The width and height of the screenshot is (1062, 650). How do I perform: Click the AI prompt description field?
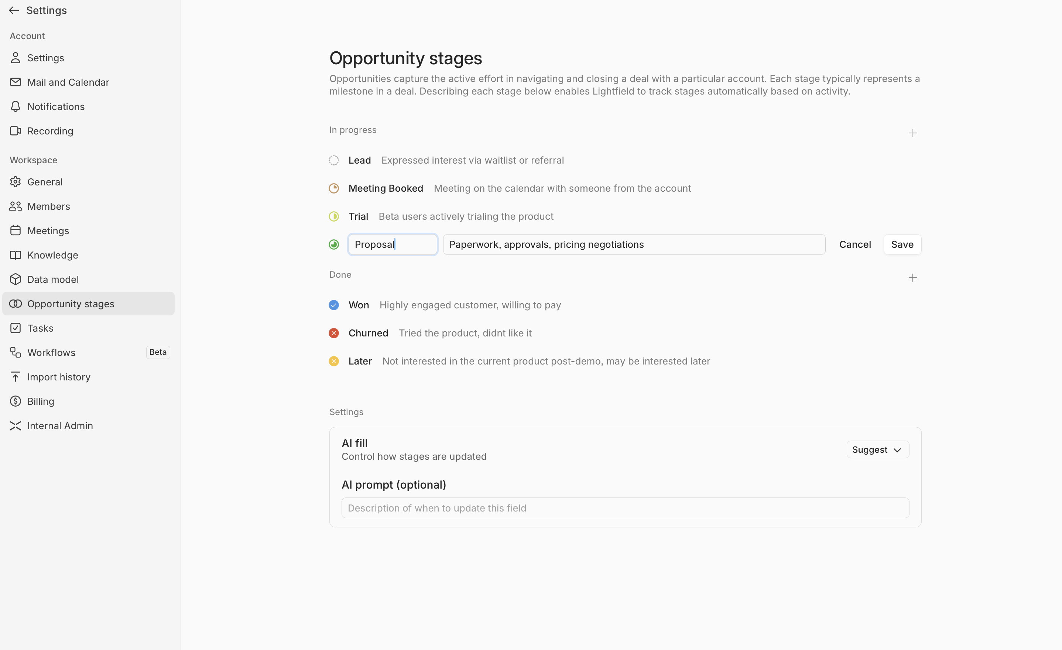point(625,508)
